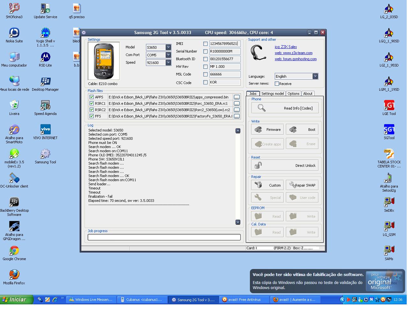
Task: Launch Speed Agenda desktop shortcut
Action: (x=45, y=108)
